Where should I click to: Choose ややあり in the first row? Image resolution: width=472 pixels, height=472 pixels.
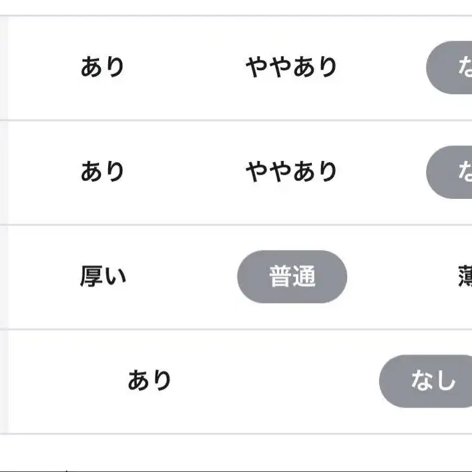coord(291,67)
